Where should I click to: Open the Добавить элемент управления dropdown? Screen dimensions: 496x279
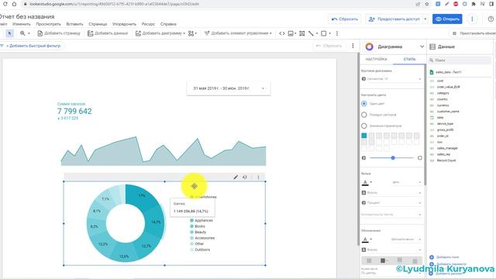tap(238, 33)
